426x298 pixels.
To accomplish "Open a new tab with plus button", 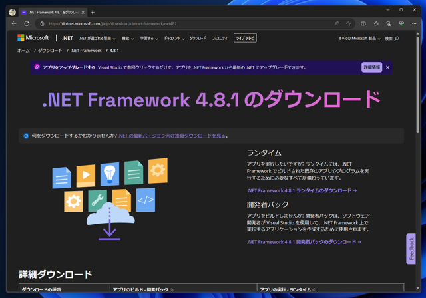I will tap(93, 12).
